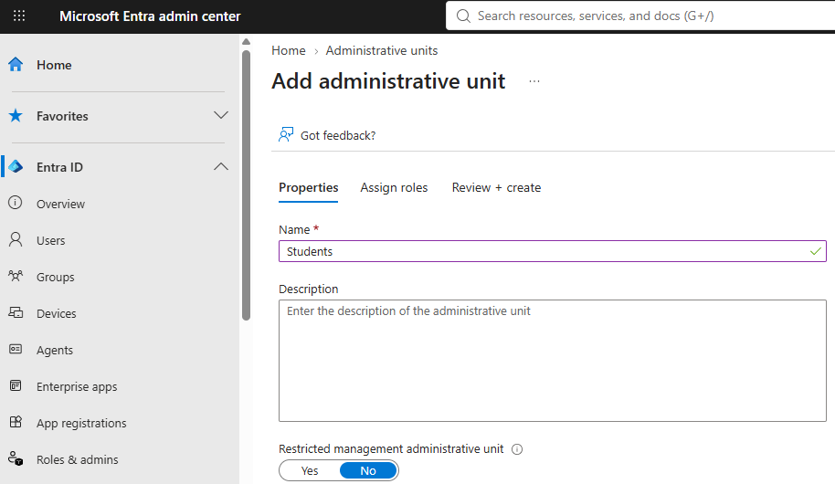Click the Home breadcrumb link
Screen dimensions: 835x484
288,50
